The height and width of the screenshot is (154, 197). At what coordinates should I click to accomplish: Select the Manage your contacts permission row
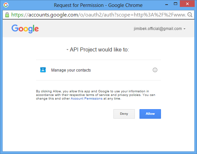(98, 70)
